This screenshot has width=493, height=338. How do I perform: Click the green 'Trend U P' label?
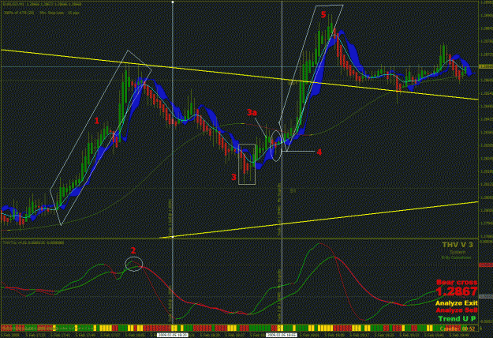click(457, 319)
